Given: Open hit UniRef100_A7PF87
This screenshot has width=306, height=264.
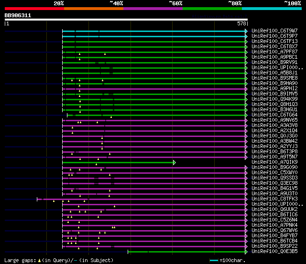Looking at the screenshot, I should coord(274,52).
